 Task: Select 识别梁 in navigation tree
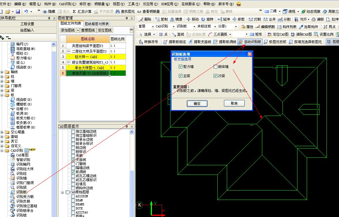coord(21,188)
